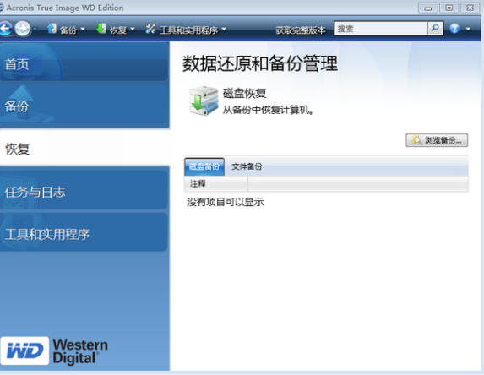This screenshot has width=484, height=375.
Task: Click the 浏览备份... button
Action: pos(437,140)
